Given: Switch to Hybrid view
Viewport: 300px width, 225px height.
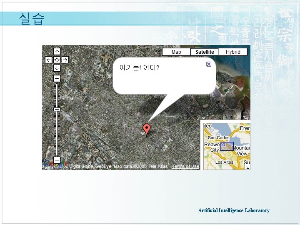Looking at the screenshot, I should (x=233, y=52).
